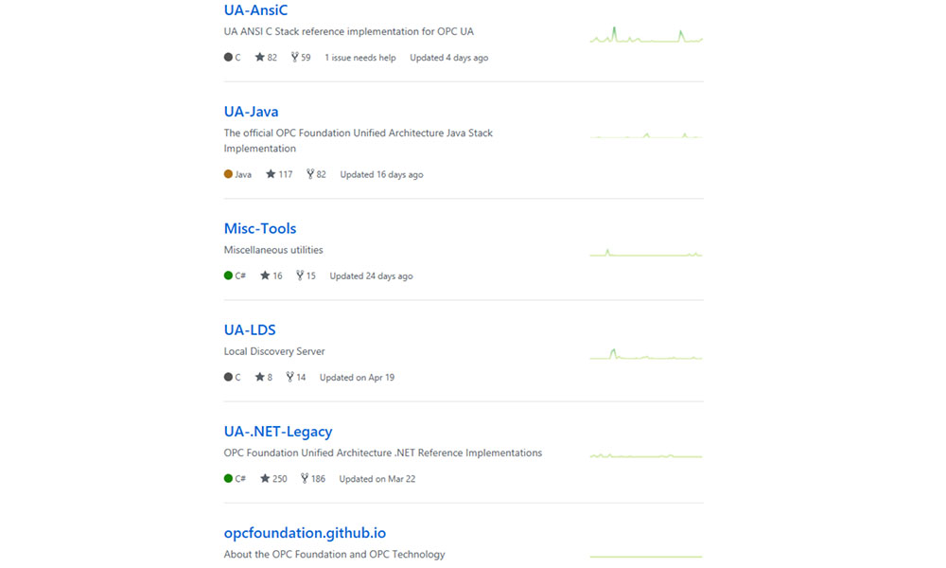
Task: Open the UA-AnsiC repository link
Action: pos(255,10)
